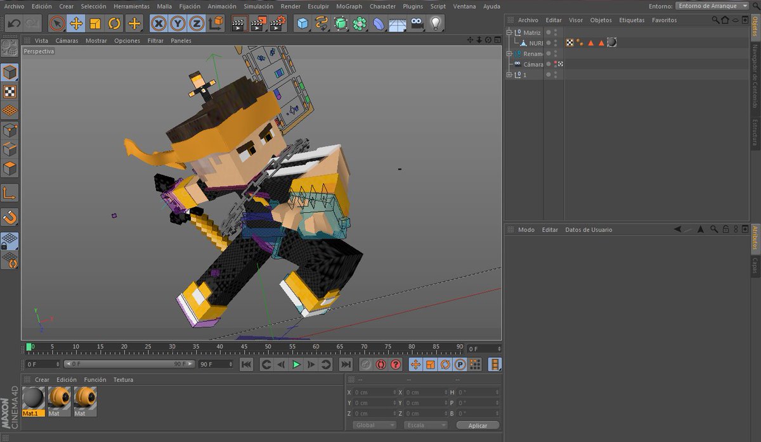Toggle parameter keyframe recording P button

coord(460,364)
